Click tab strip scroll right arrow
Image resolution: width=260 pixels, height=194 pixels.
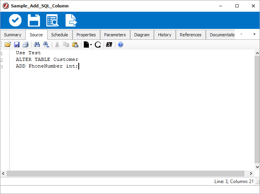pyautogui.click(x=255, y=34)
